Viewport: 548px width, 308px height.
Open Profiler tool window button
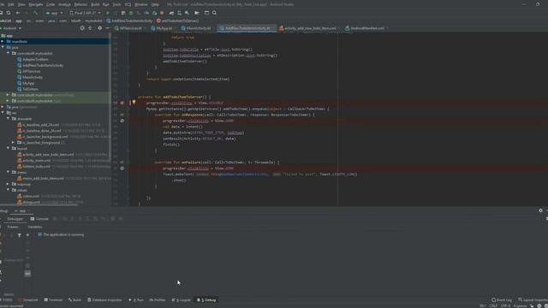[x=158, y=300]
